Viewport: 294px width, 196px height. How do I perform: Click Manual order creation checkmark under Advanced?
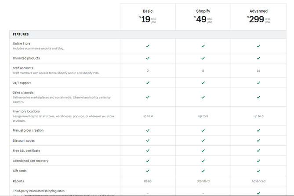(x=258, y=130)
